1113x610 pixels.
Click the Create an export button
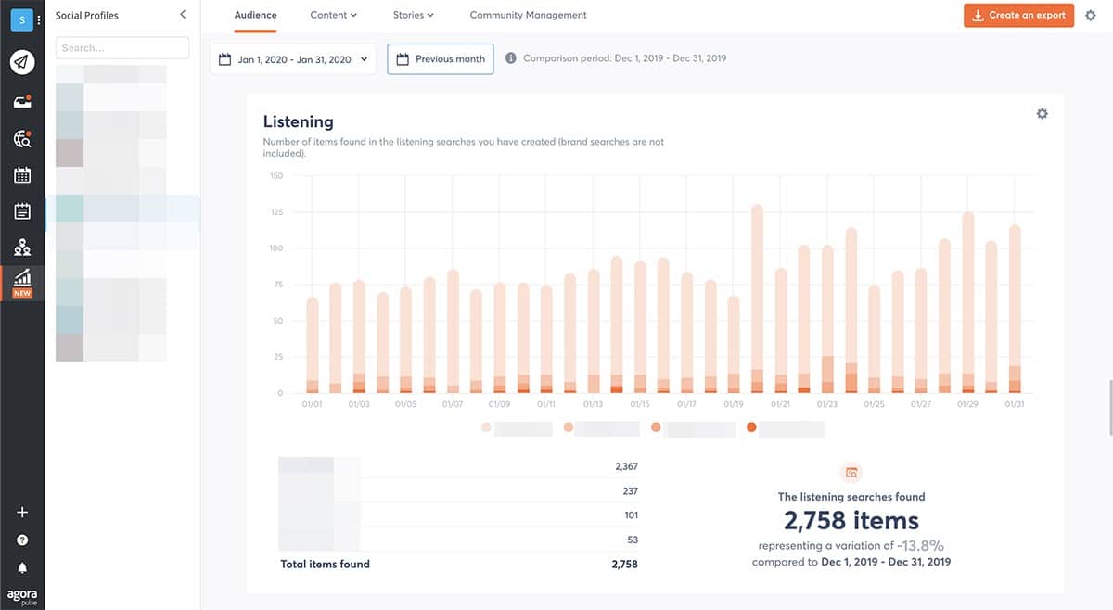pos(1018,15)
